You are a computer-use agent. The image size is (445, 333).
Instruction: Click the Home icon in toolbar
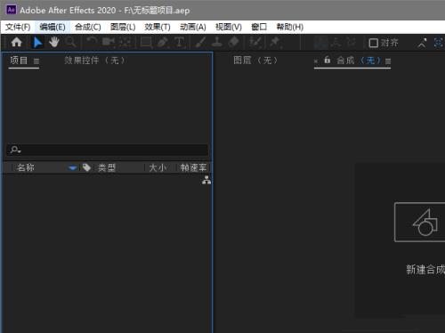16,43
